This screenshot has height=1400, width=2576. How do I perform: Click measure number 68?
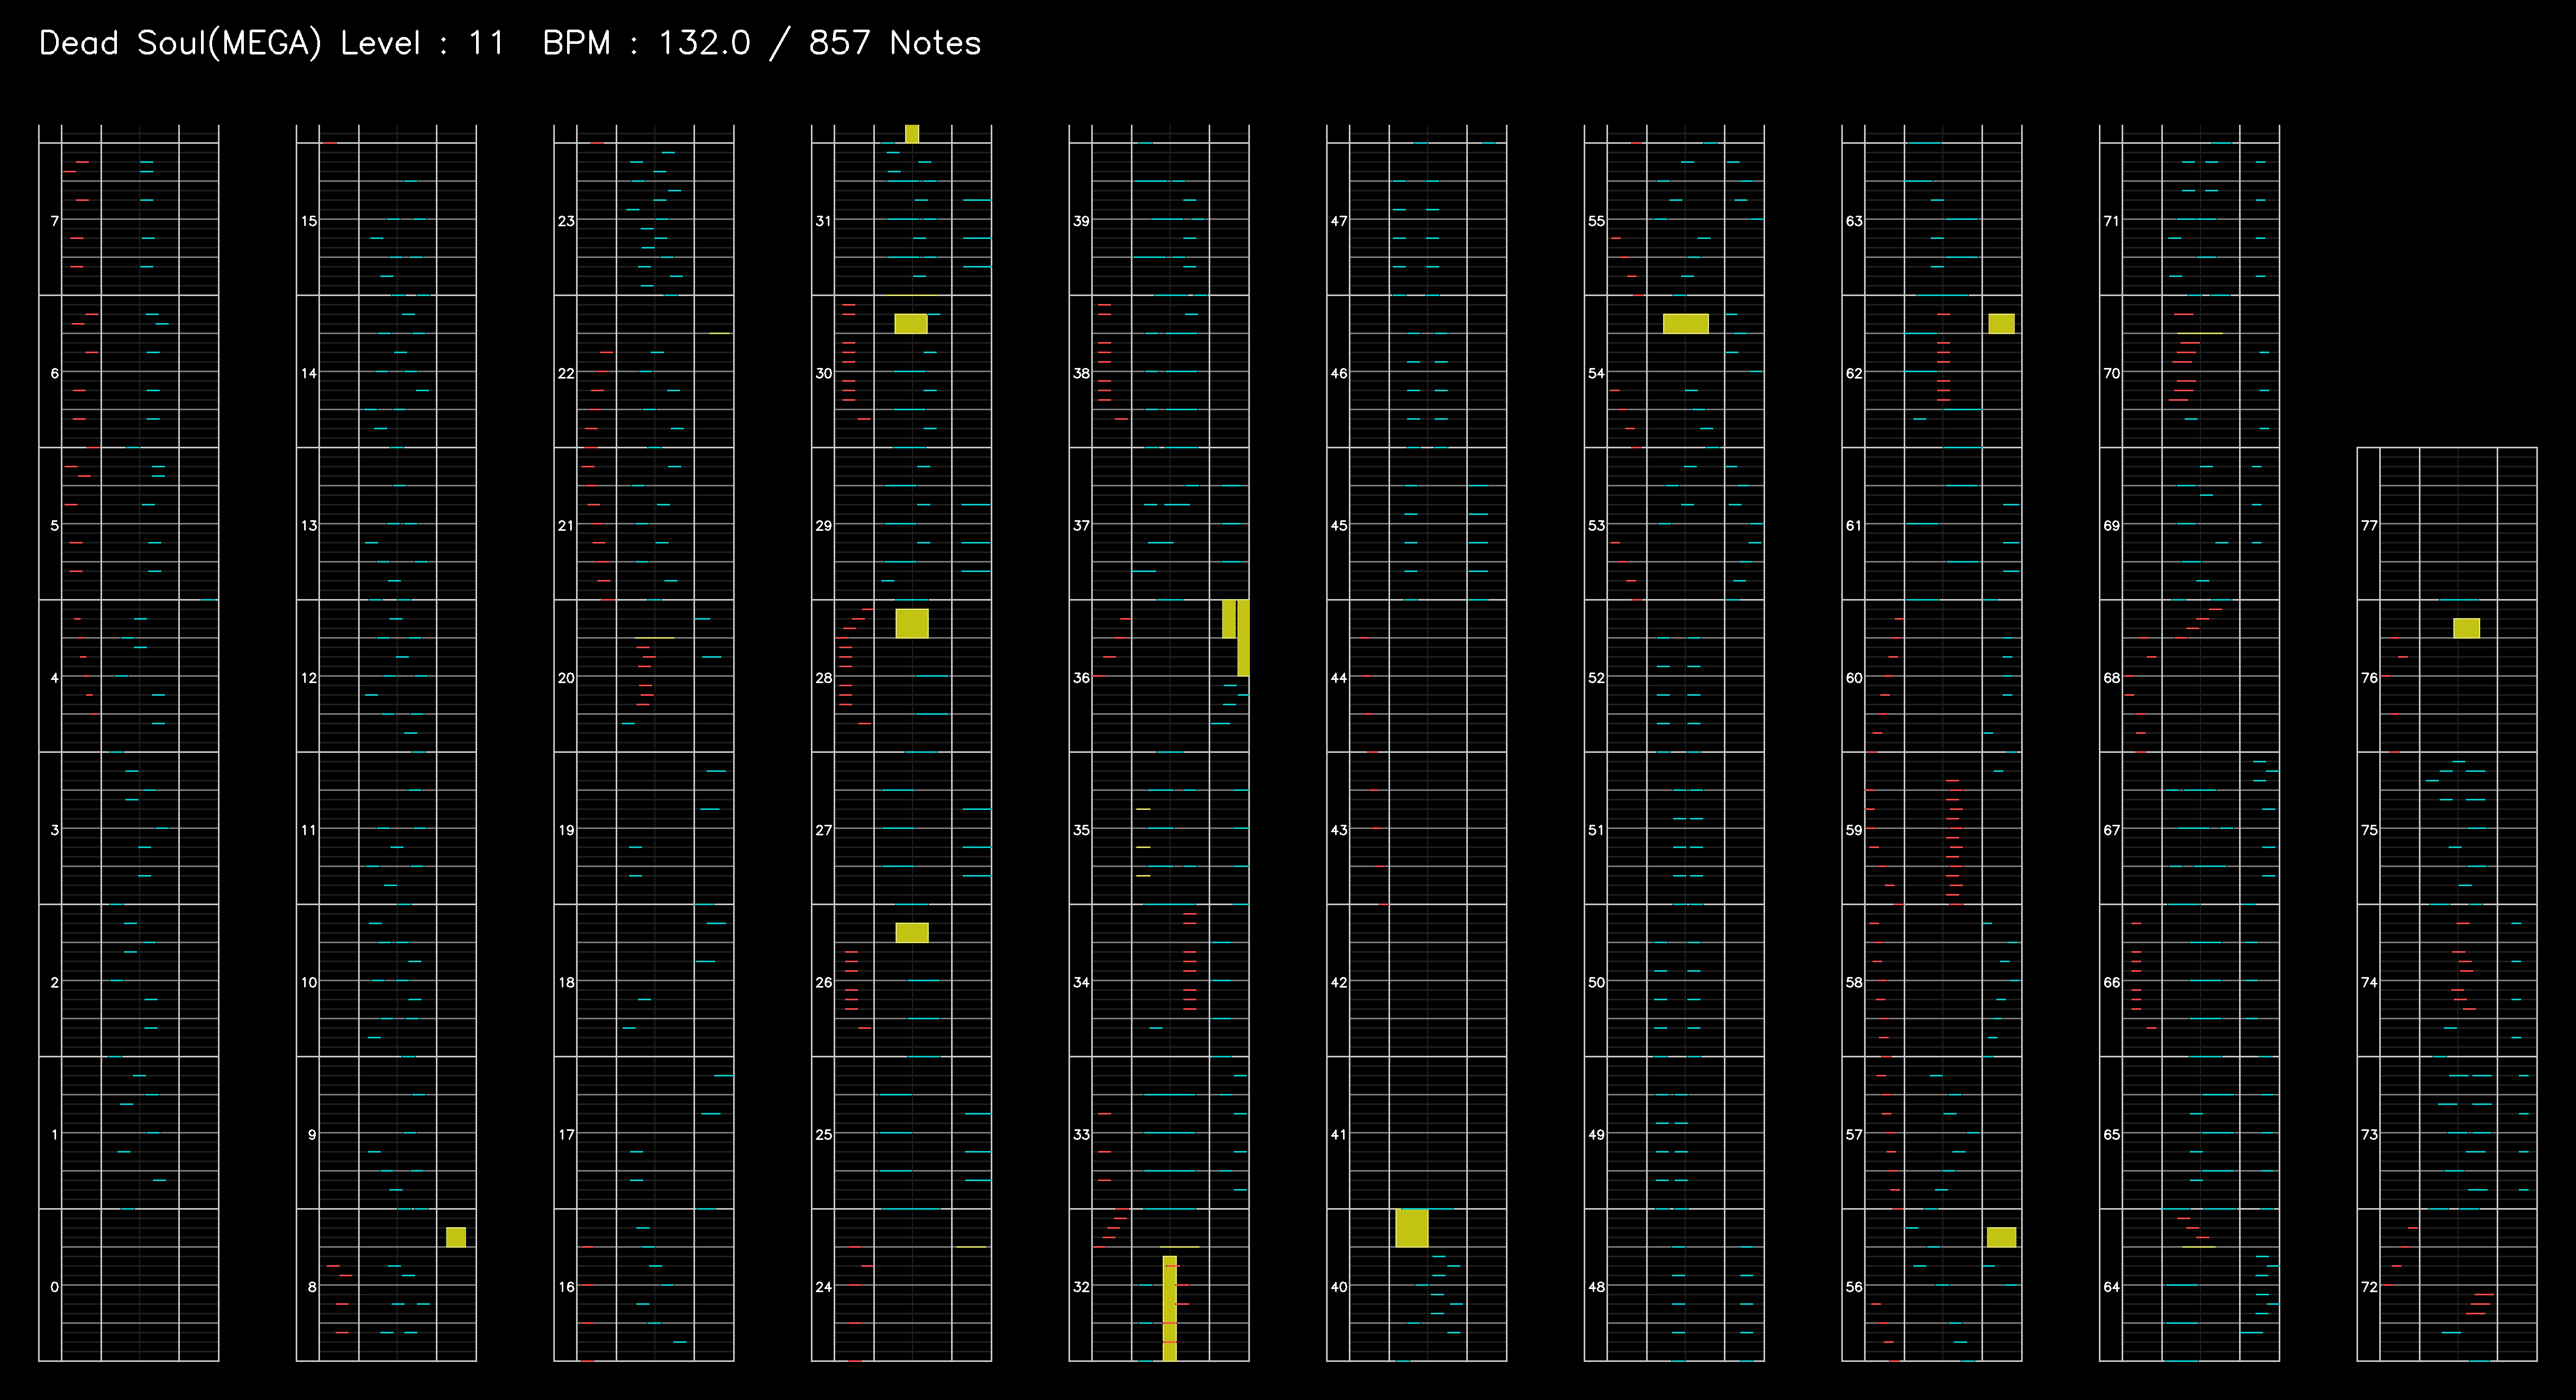pyautogui.click(x=2112, y=677)
